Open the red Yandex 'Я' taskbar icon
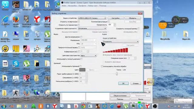The height and width of the screenshot is (109, 194). point(76,106)
